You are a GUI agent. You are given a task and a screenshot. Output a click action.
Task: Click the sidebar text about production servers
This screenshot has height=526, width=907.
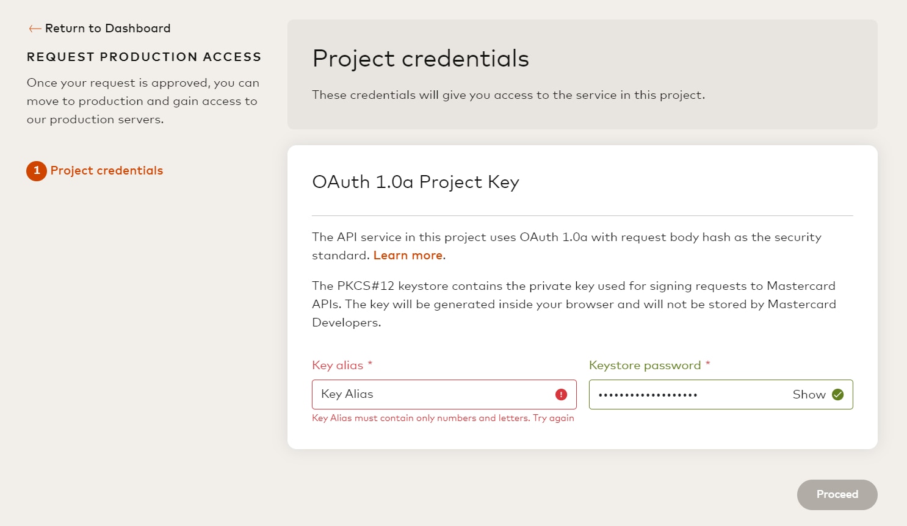pos(143,101)
